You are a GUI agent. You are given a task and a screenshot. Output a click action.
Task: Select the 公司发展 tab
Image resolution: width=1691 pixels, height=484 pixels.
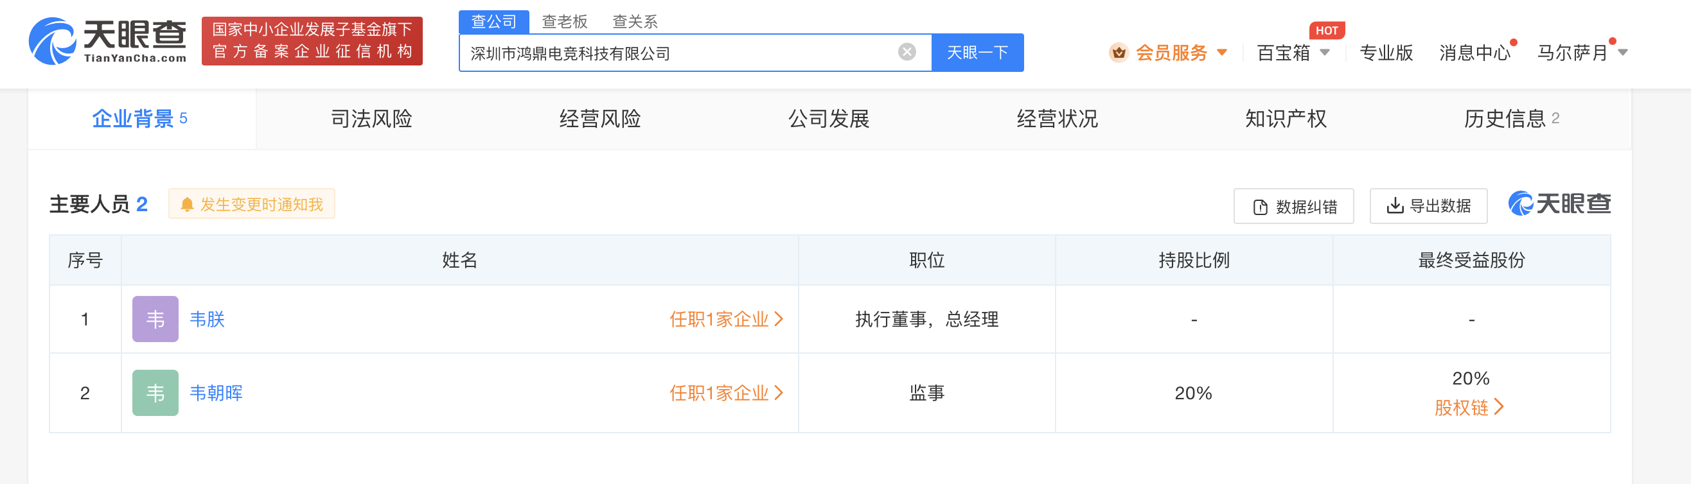(x=829, y=119)
